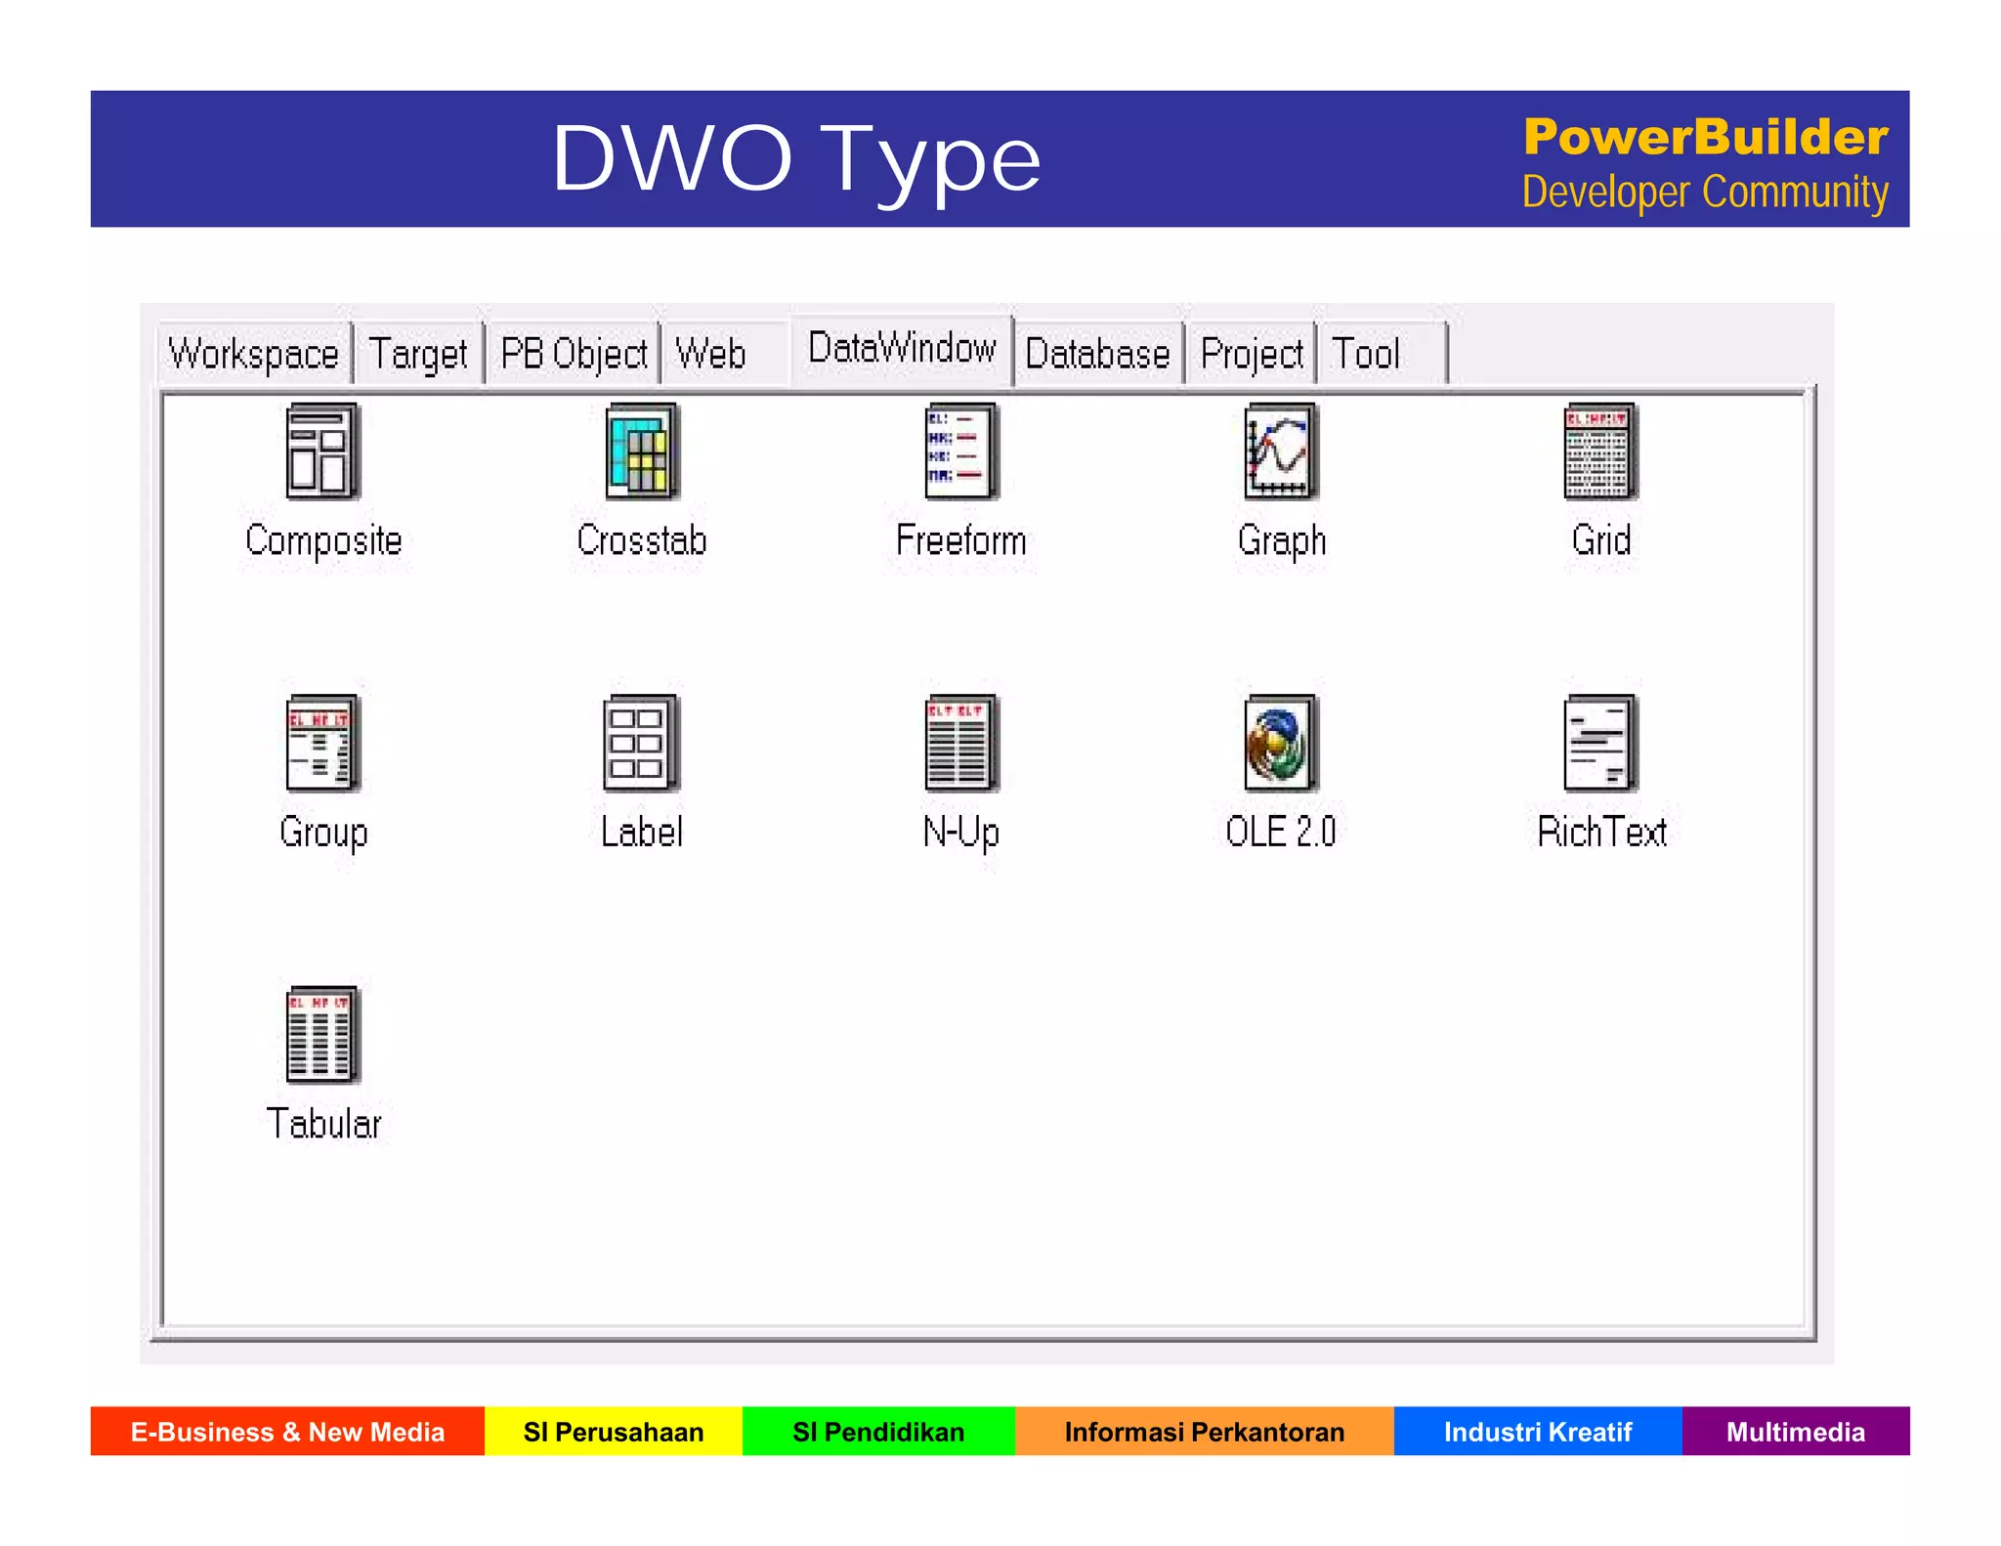Select the N-Up DataWindow icon
The image size is (2001, 1546).
point(961,743)
